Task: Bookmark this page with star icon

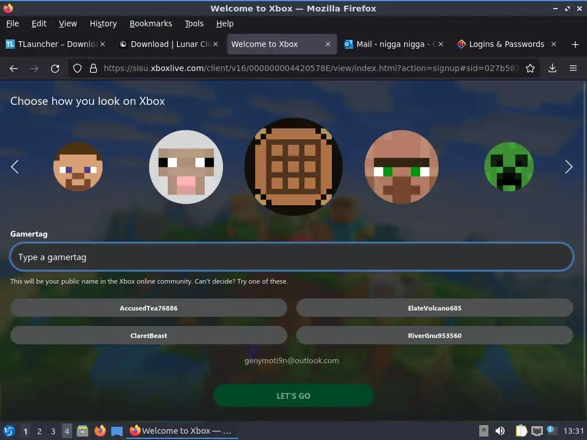Action: tap(530, 69)
